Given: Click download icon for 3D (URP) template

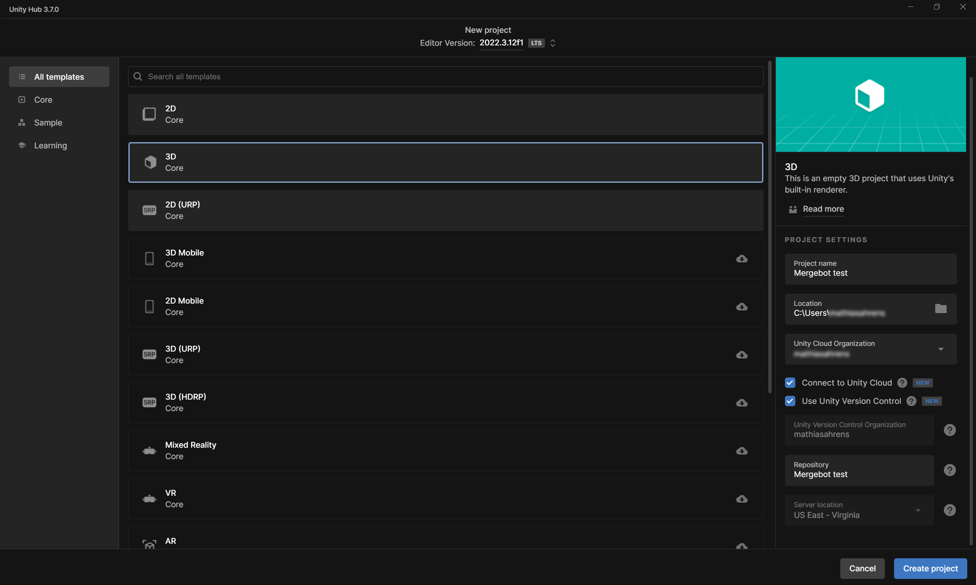Looking at the screenshot, I should tap(742, 355).
